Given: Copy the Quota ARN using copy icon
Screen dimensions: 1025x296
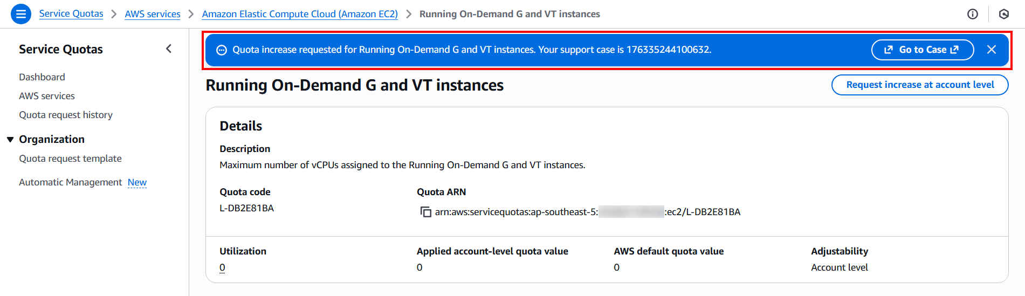Looking at the screenshot, I should [x=425, y=212].
